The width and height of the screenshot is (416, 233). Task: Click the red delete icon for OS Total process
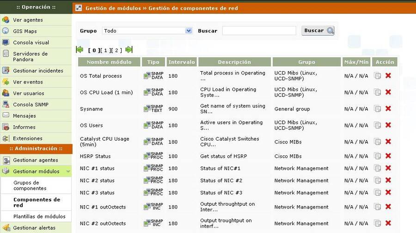[x=388, y=76]
